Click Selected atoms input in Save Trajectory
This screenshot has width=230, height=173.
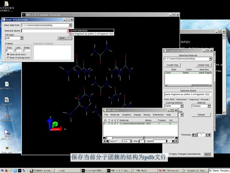(45, 31)
